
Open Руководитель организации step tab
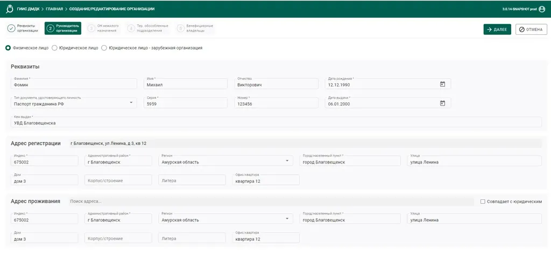point(63,28)
